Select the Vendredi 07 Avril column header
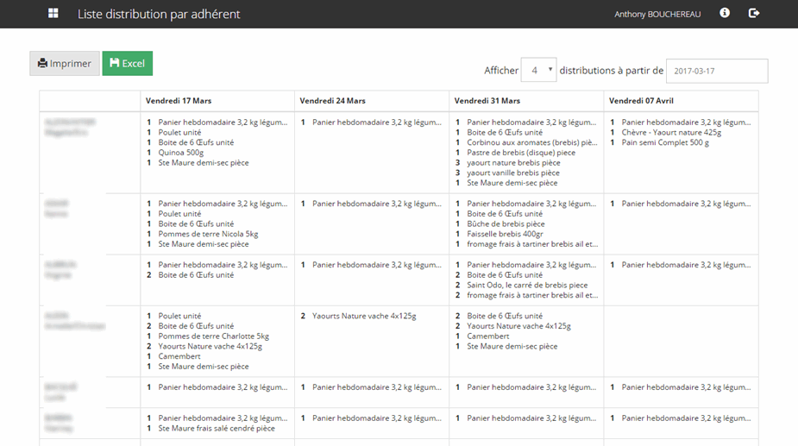 (x=641, y=101)
